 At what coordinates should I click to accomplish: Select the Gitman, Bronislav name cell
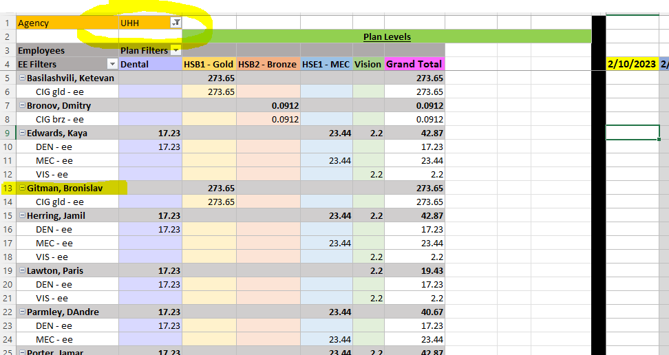pyautogui.click(x=67, y=188)
